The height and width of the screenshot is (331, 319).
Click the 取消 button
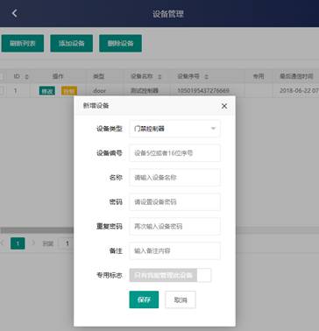[181, 299]
